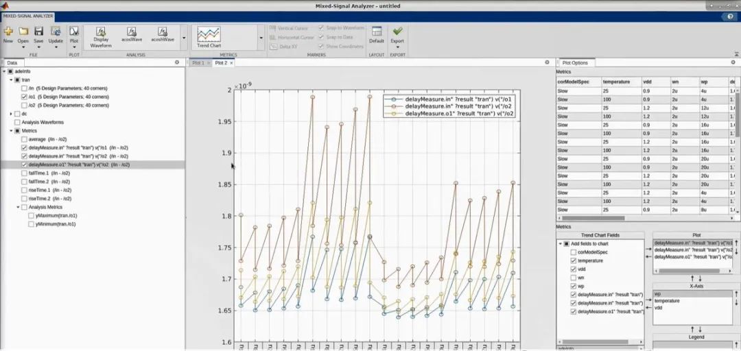Image resolution: width=741 pixels, height=351 pixels.
Task: Enable wn trend chart field
Action: click(x=573, y=278)
